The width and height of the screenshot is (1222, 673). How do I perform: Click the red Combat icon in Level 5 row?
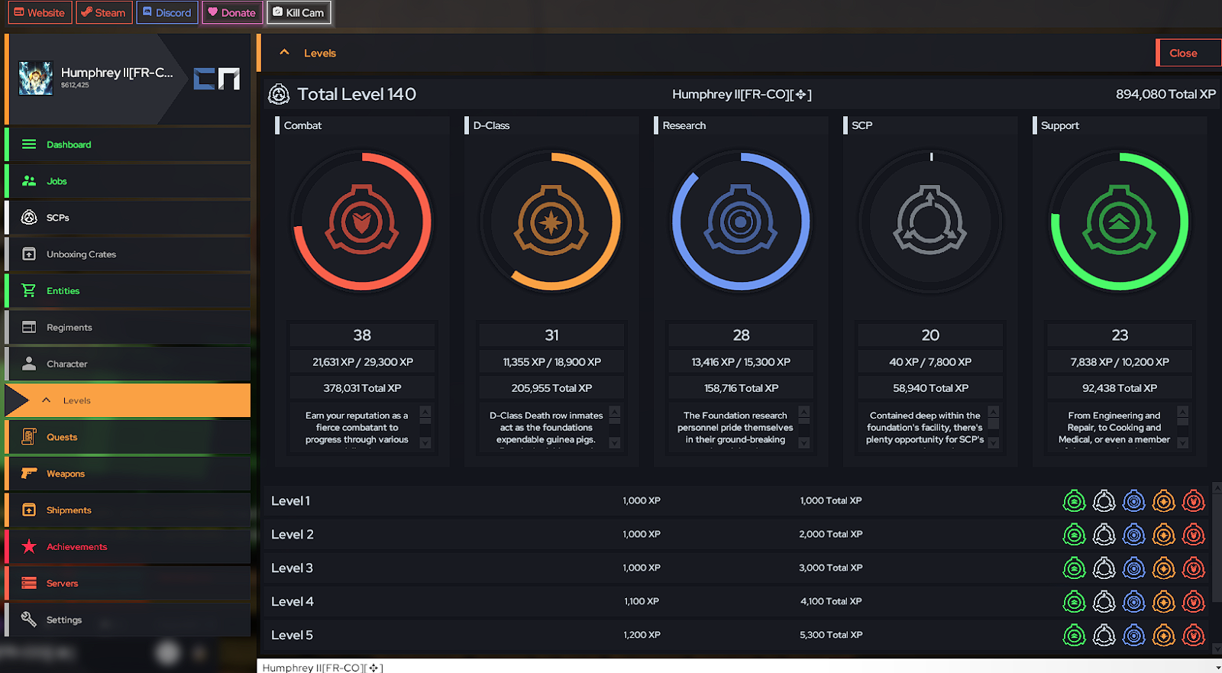click(1194, 636)
